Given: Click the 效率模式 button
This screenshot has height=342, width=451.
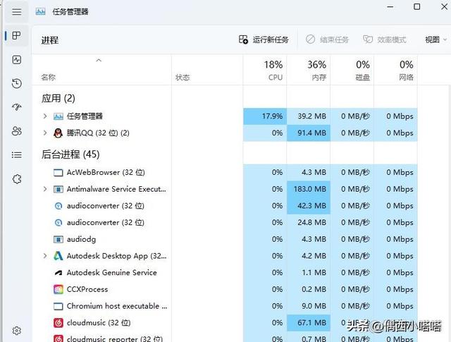Looking at the screenshot, I should (385, 39).
